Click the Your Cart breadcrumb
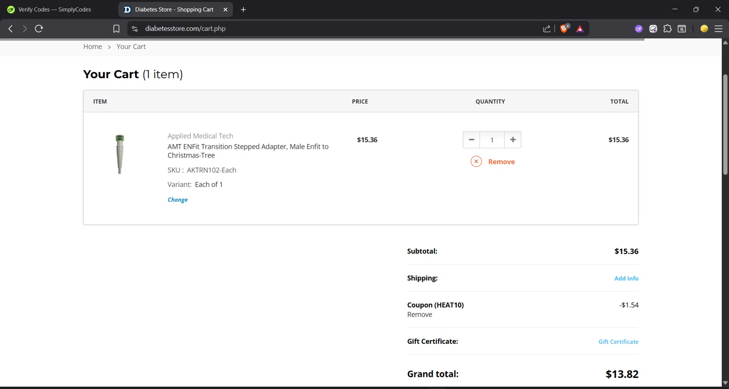This screenshot has height=389, width=729. pyautogui.click(x=131, y=47)
